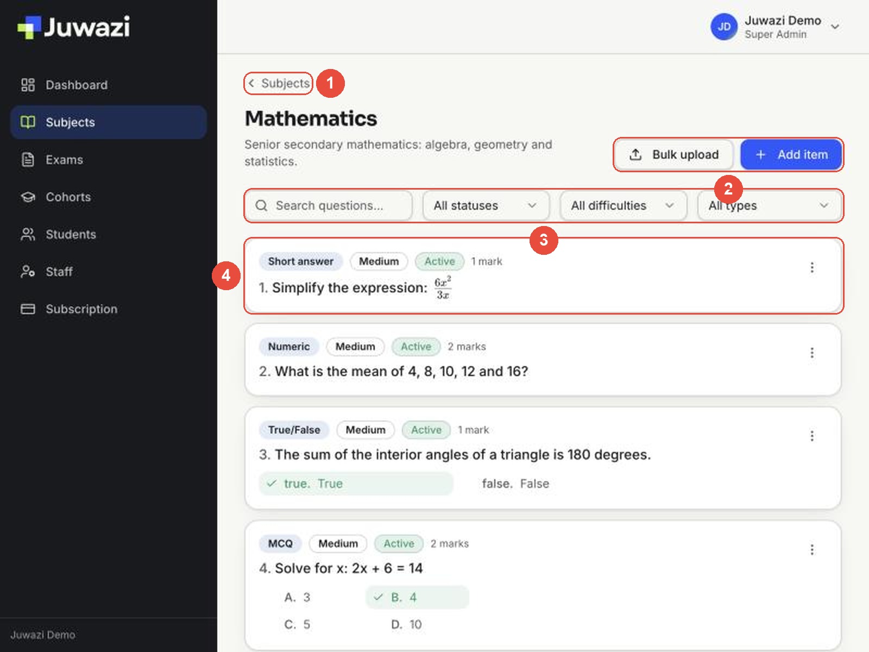Click the Mathematics page heading
This screenshot has width=869, height=652.
(311, 118)
